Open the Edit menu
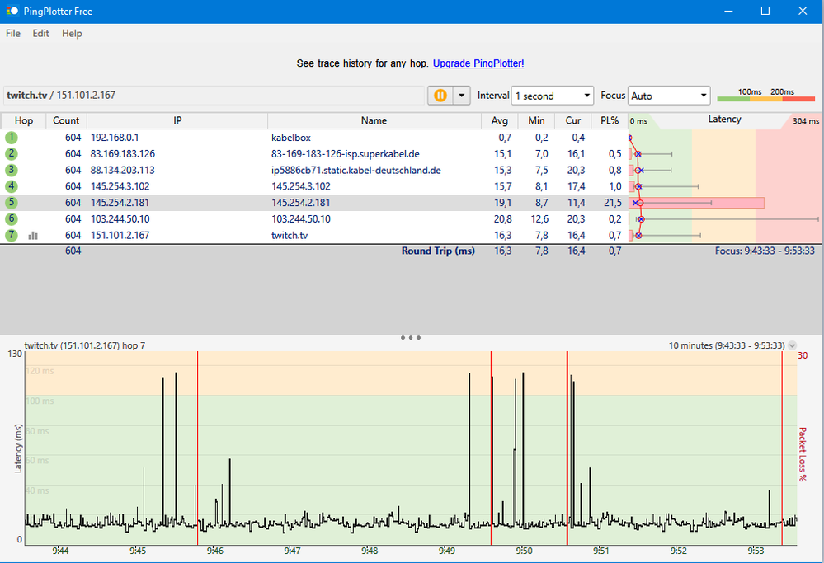The height and width of the screenshot is (563, 824). 40,34
